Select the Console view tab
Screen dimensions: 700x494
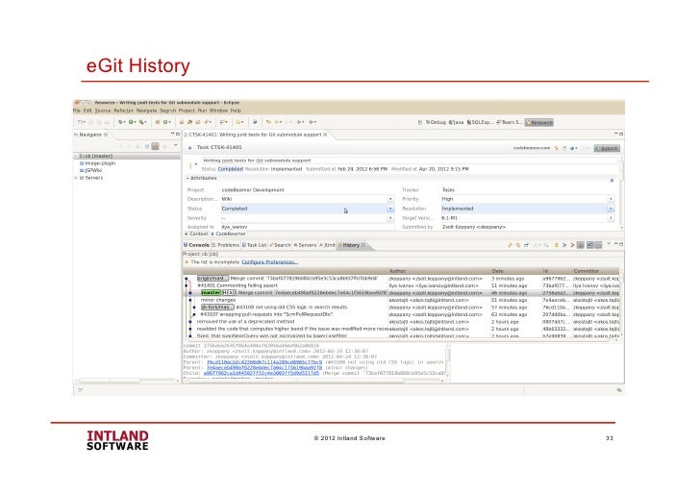point(196,245)
